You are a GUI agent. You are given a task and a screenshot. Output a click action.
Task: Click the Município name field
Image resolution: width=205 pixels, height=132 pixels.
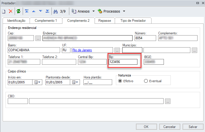pyautogui.click(x=167, y=50)
